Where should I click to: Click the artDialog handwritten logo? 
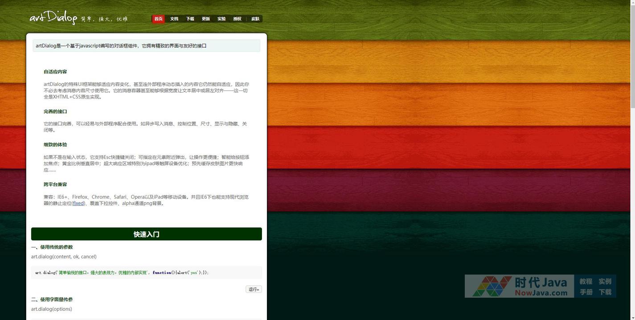point(53,17)
